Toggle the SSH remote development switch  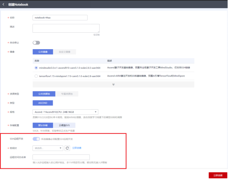[36, 139]
